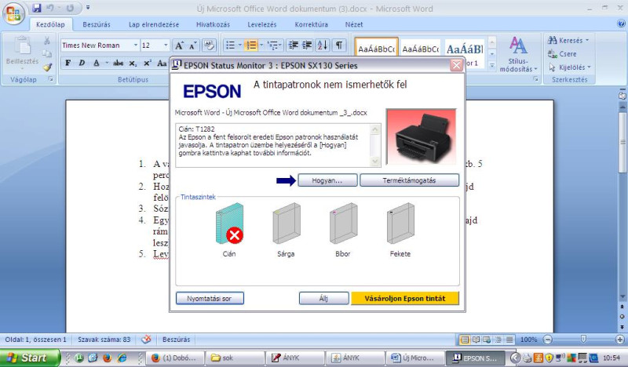Decrease the paragraph indent
Screen dimensions: 628x367
pos(294,45)
